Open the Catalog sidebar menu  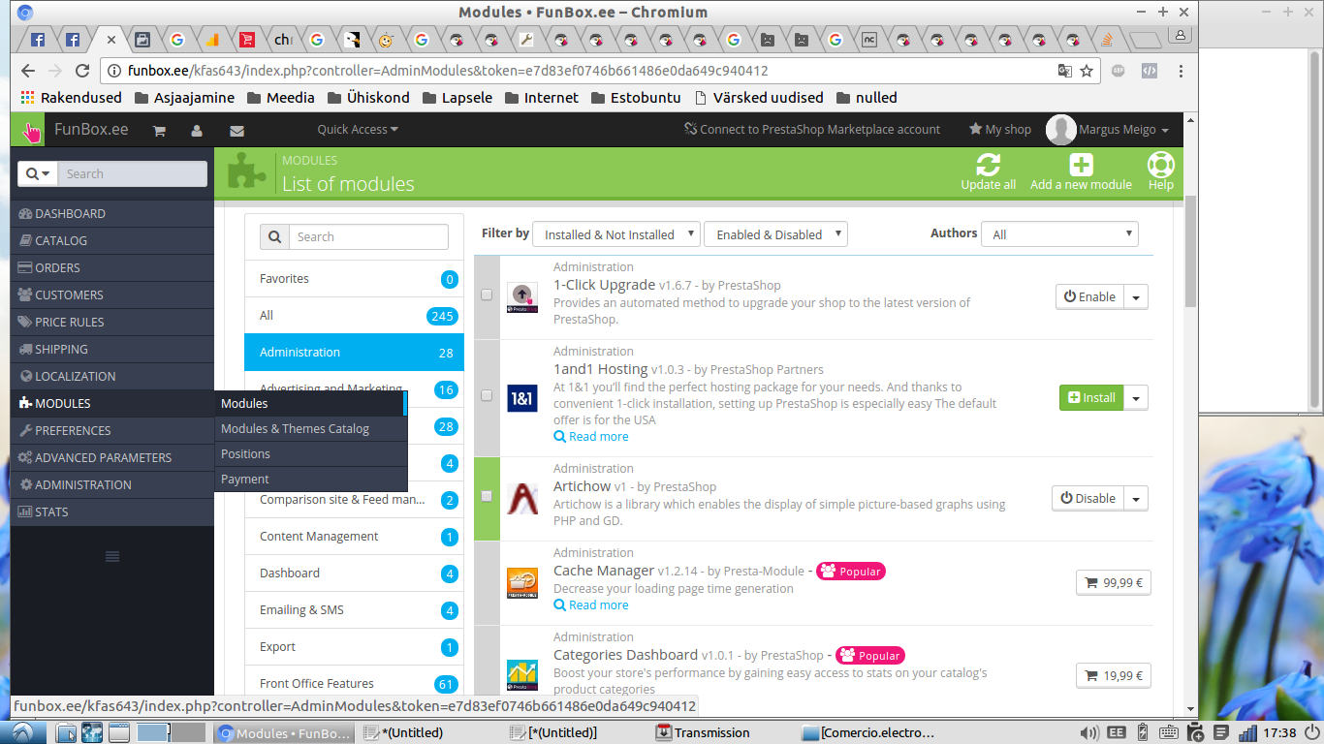(112, 240)
